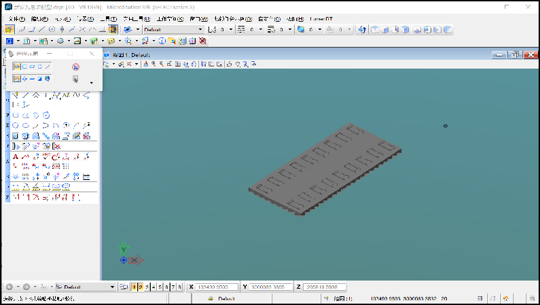Toggle the Multi-snap button on snap toolbar
The height and width of the screenshot is (305, 540).
(x=113, y=30)
